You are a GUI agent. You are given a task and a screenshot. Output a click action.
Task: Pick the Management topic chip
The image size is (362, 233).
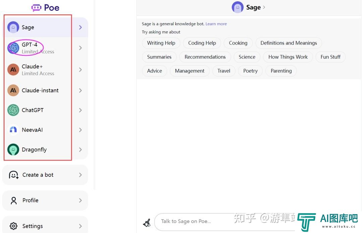[189, 71]
